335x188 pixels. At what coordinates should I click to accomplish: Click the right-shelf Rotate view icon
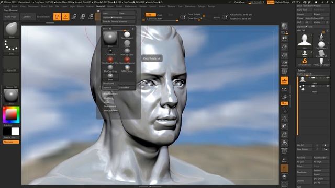284,143
